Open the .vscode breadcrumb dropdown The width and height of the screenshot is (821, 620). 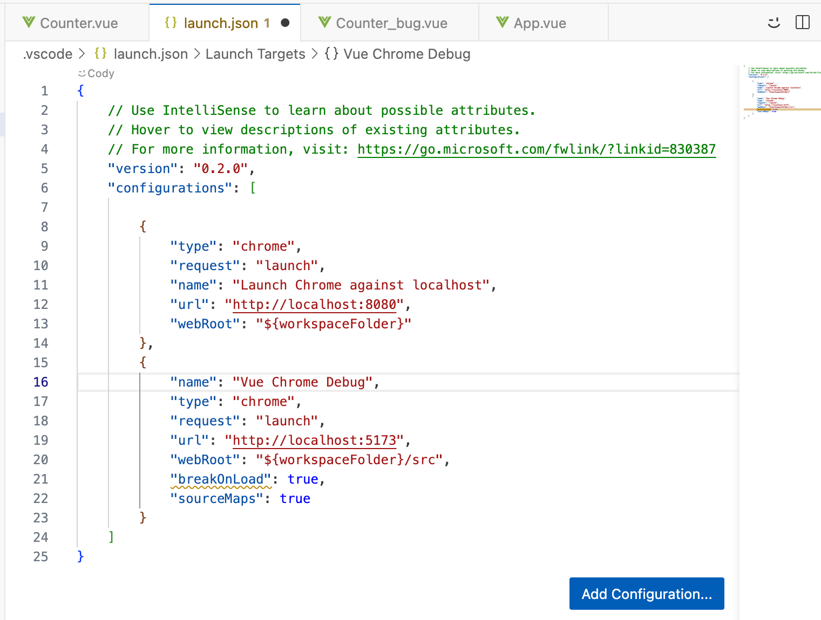pyautogui.click(x=48, y=54)
